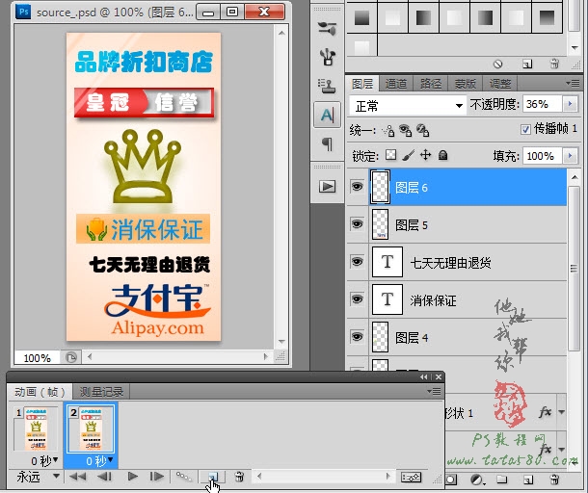Open Animation panel options menu
Image resolution: width=588 pixels, height=493 pixels.
434,392
